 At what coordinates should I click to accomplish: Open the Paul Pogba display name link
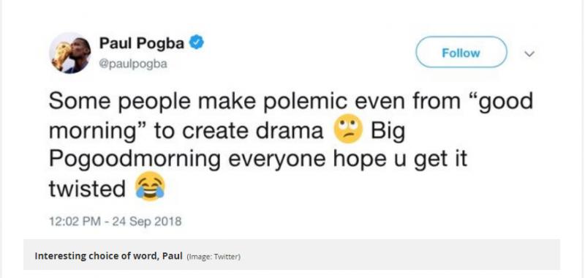142,43
